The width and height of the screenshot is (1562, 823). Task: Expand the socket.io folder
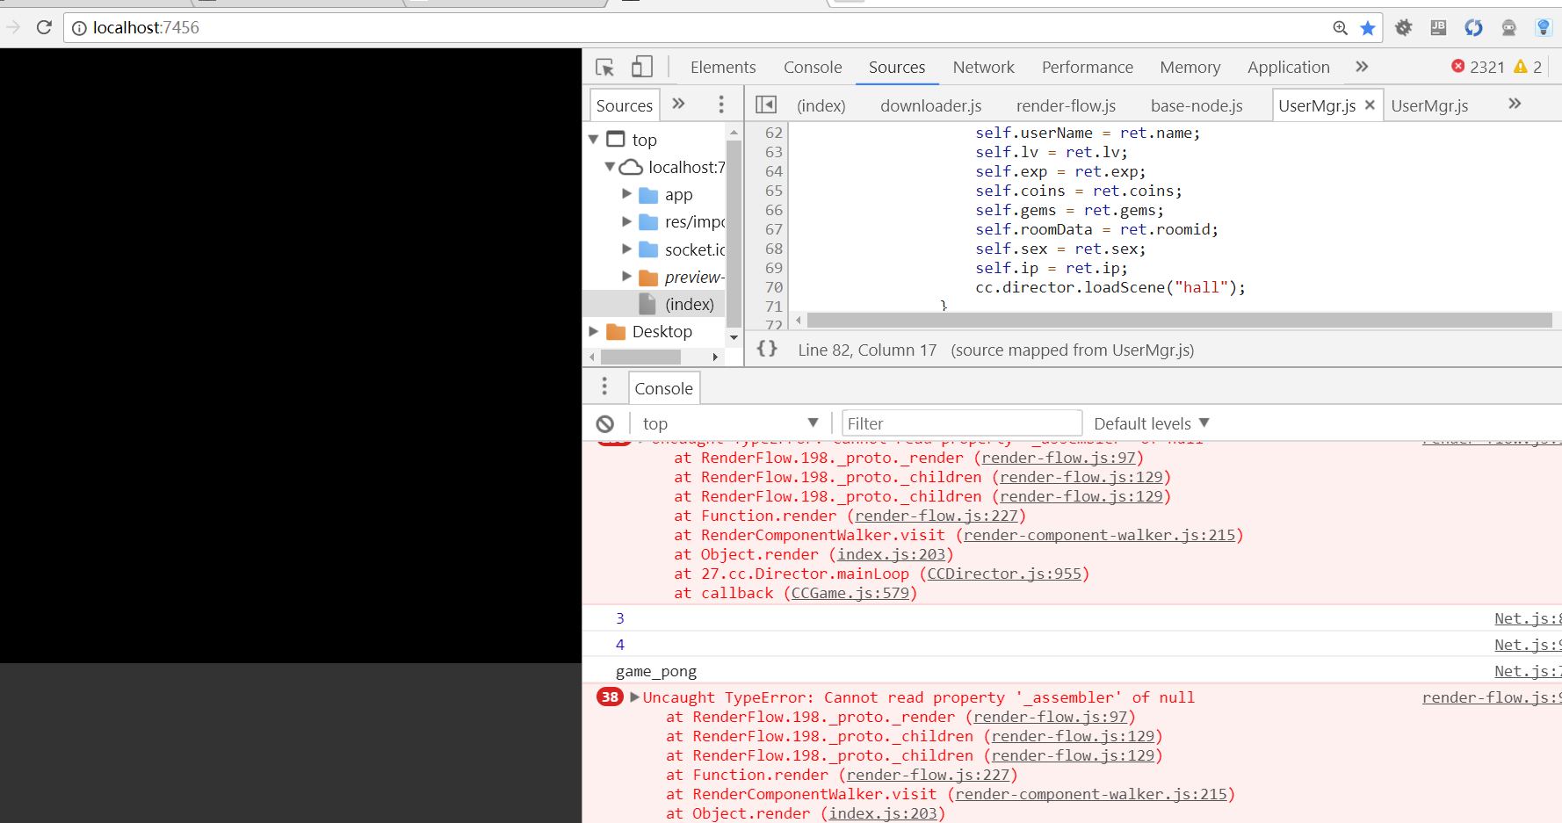[626, 249]
